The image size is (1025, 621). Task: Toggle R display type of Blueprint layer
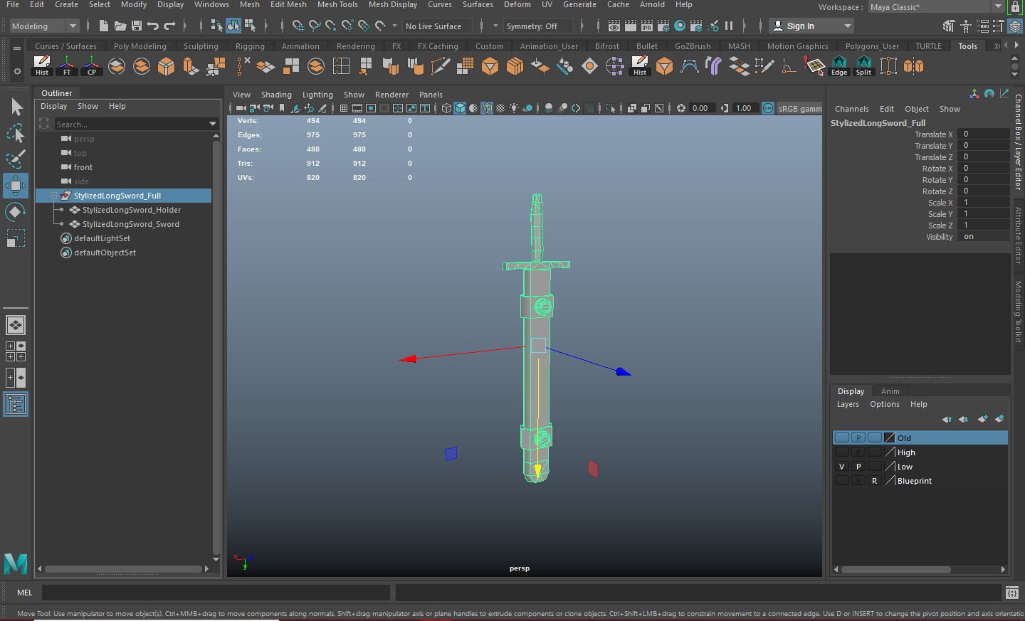point(875,481)
